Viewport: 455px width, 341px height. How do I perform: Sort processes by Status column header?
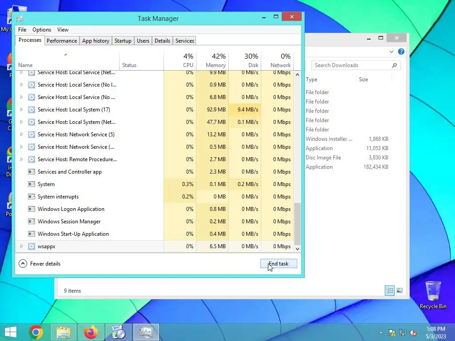pos(141,60)
